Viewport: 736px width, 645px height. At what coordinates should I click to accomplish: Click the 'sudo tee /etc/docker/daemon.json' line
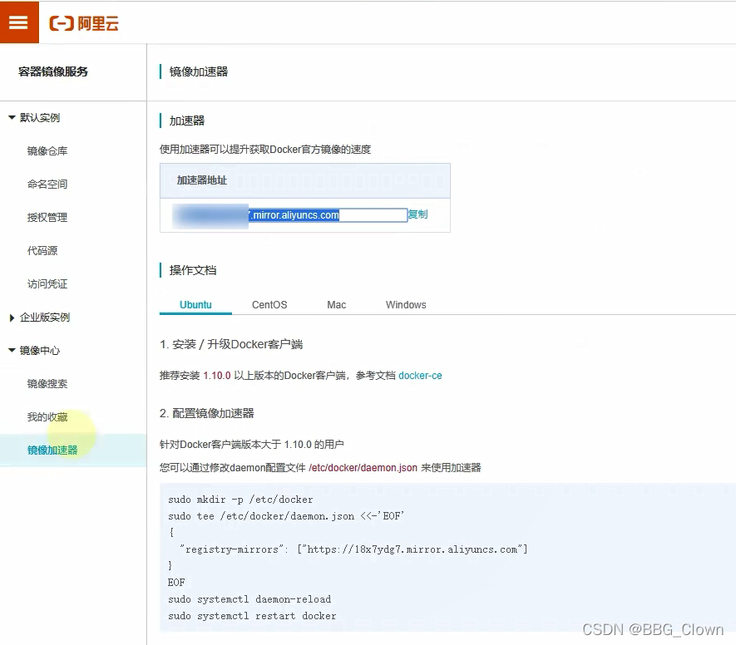click(x=286, y=516)
